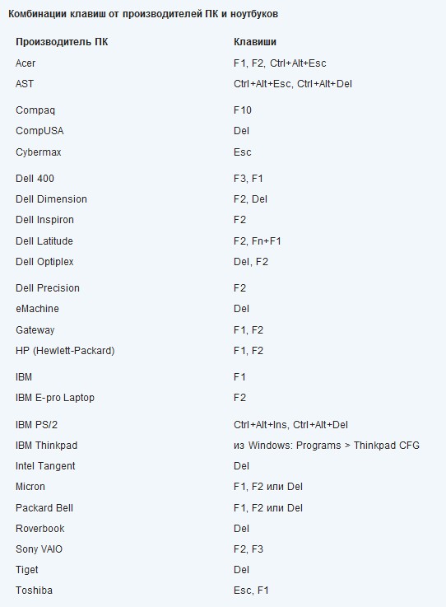Click the Compaq entry
The height and width of the screenshot is (607, 446).
click(35, 110)
